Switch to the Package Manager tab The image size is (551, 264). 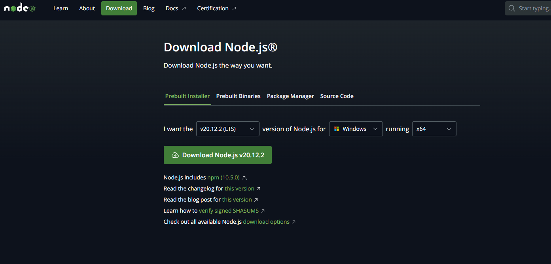pyautogui.click(x=290, y=96)
